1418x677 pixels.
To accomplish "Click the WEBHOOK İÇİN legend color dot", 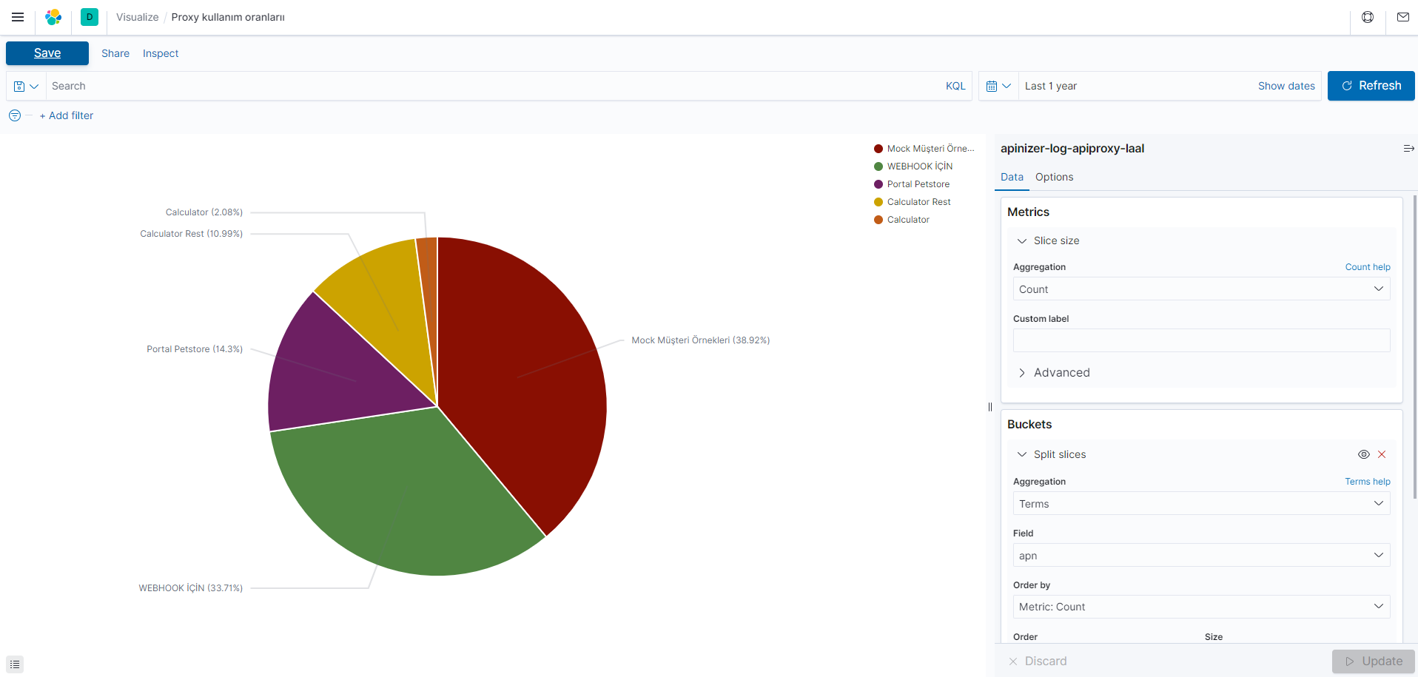I will pos(877,166).
